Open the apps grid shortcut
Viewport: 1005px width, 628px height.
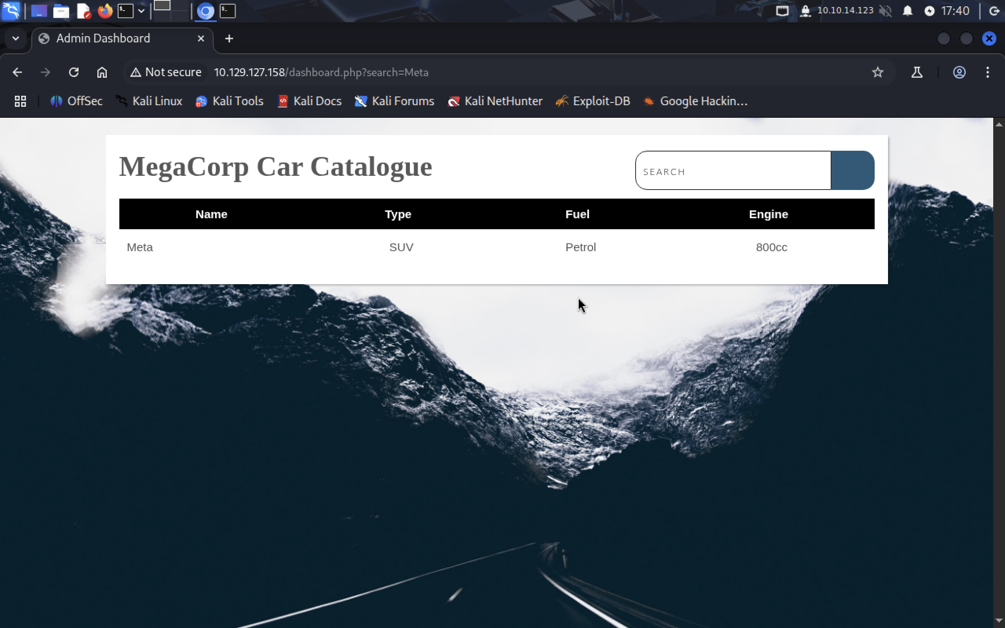pos(20,101)
